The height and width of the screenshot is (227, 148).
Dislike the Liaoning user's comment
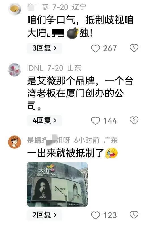click(134, 48)
